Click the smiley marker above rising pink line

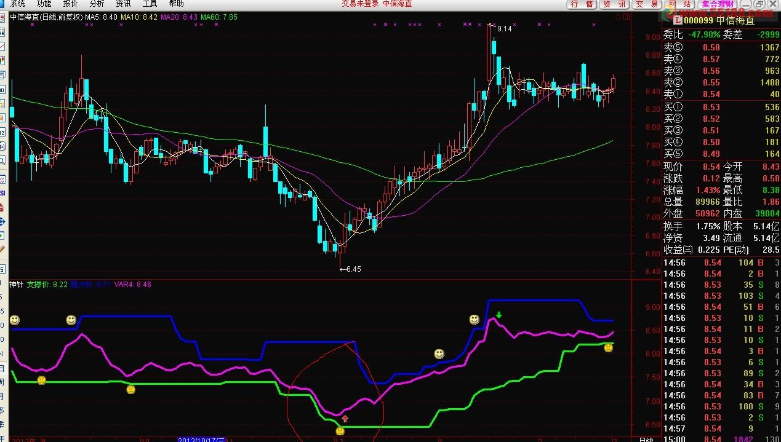(x=439, y=354)
